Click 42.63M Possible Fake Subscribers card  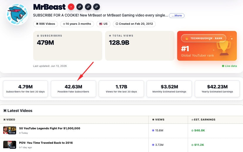(x=73, y=89)
